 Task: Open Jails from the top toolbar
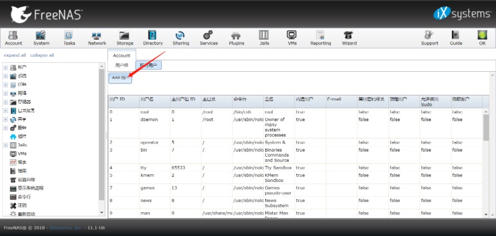[264, 38]
